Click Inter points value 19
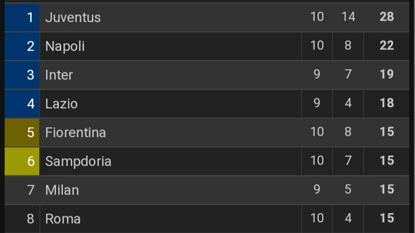Viewport: 415px width, 233px height. [387, 74]
